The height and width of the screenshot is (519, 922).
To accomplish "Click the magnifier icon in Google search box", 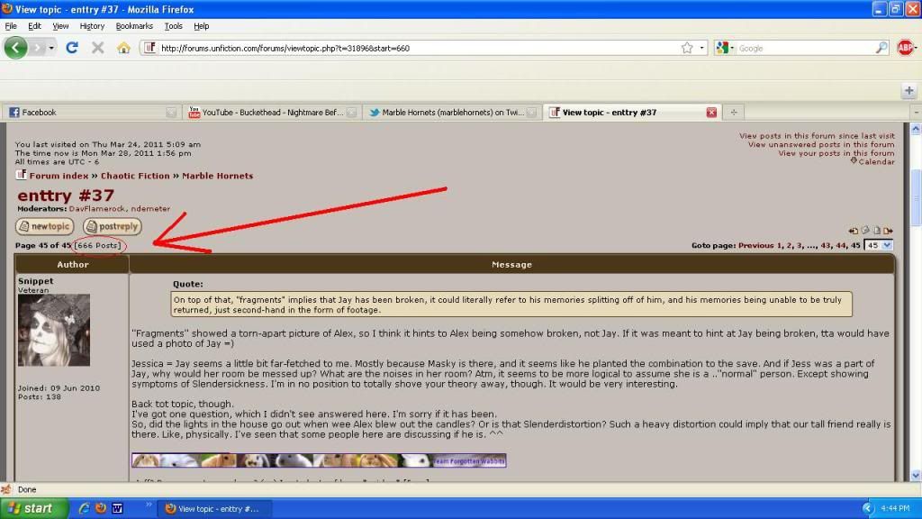I will [x=881, y=48].
